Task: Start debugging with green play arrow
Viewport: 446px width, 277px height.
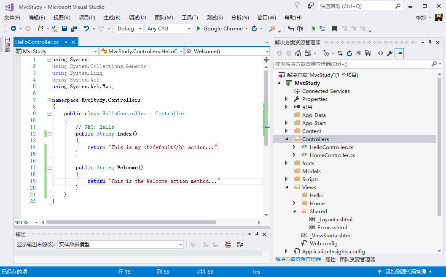Action: [199, 28]
